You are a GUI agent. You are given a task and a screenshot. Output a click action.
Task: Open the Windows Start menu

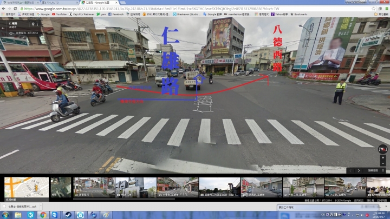tap(5, 215)
